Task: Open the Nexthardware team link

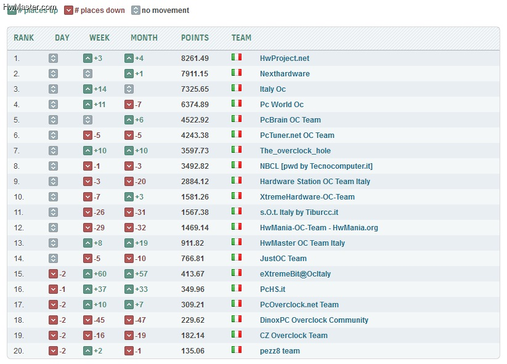Action: (x=285, y=74)
